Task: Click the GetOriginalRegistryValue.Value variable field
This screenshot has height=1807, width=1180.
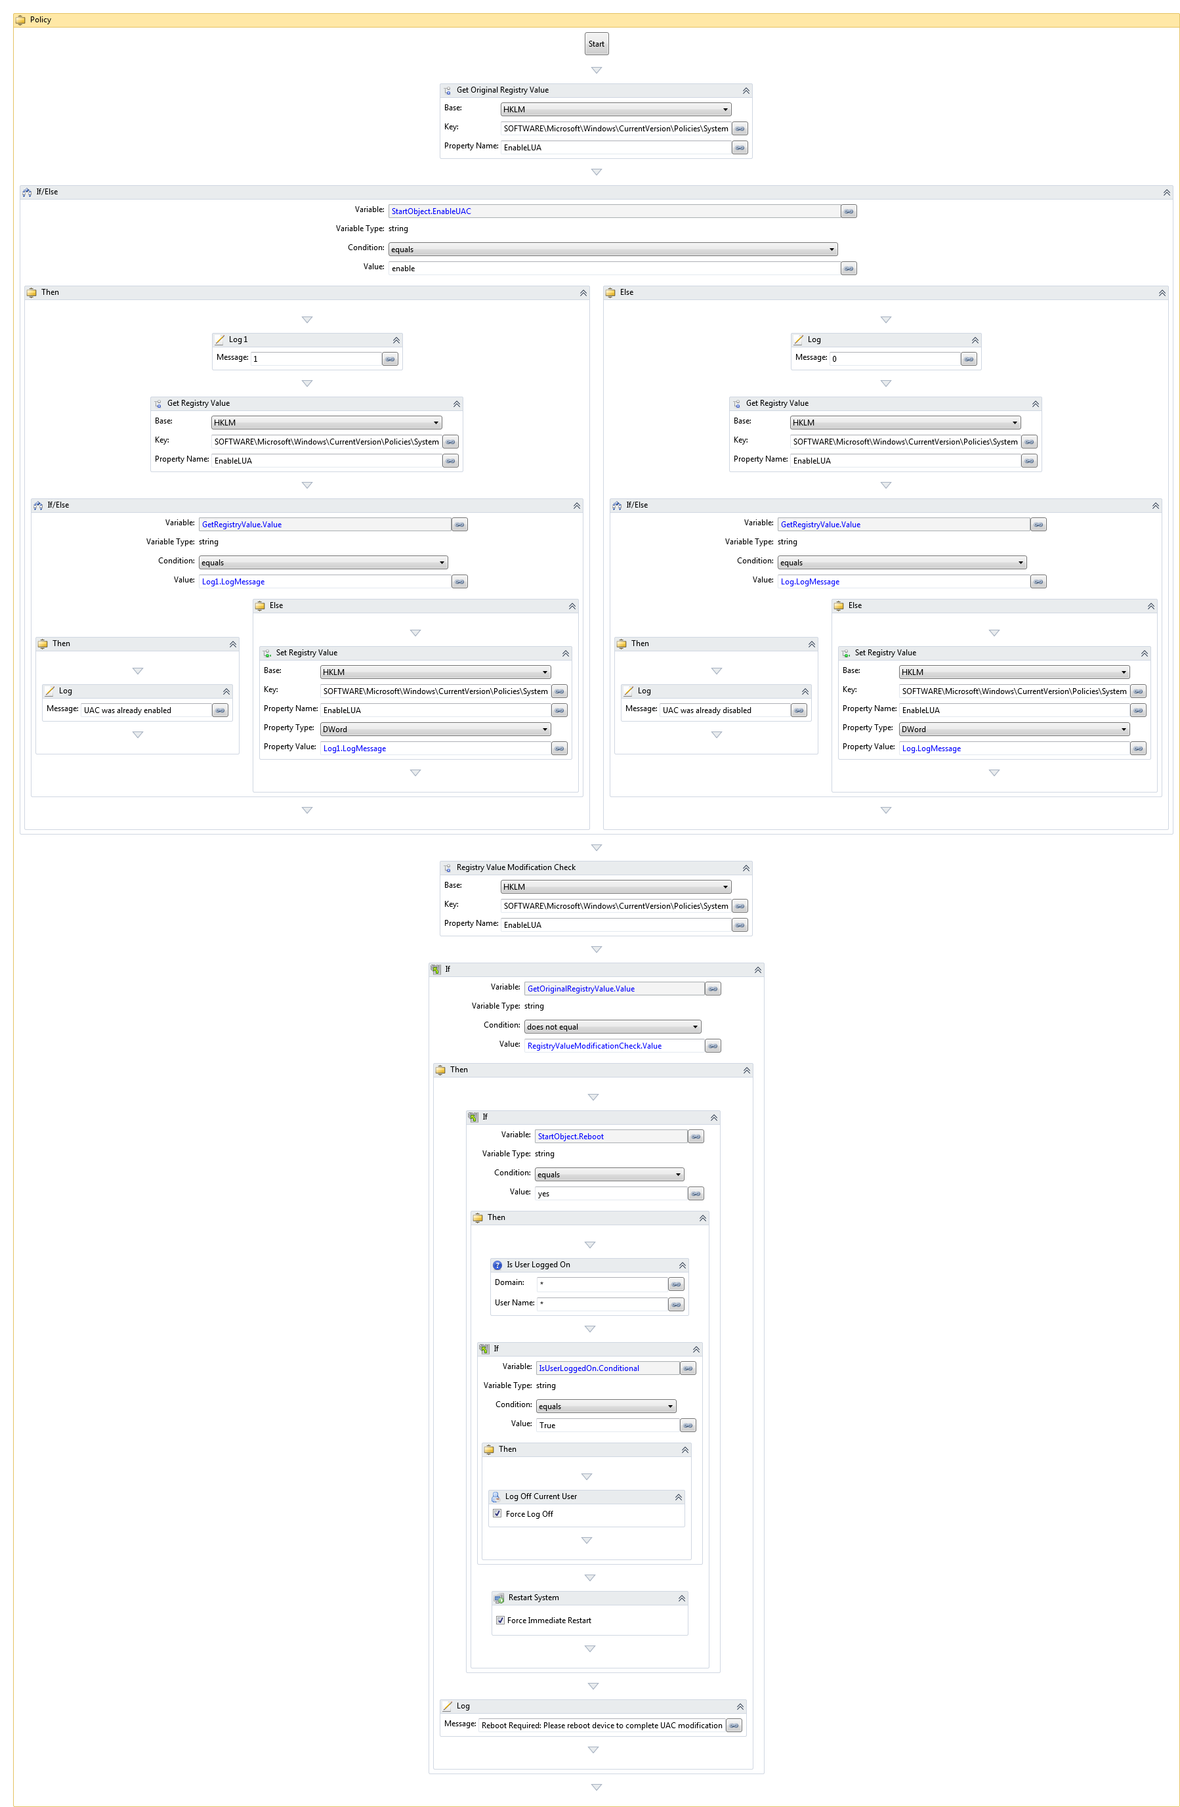Action: point(614,990)
